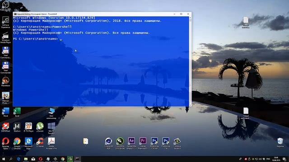289x162 pixels.
Task: Open the Recycle Bin on the desktop
Action: click(x=280, y=142)
